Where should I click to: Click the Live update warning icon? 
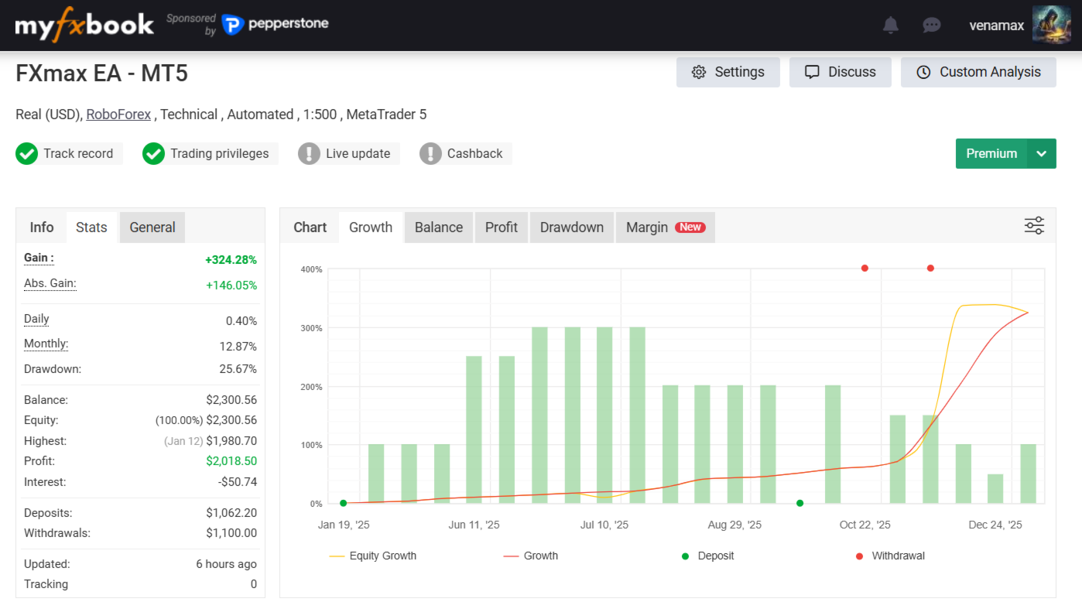[309, 153]
